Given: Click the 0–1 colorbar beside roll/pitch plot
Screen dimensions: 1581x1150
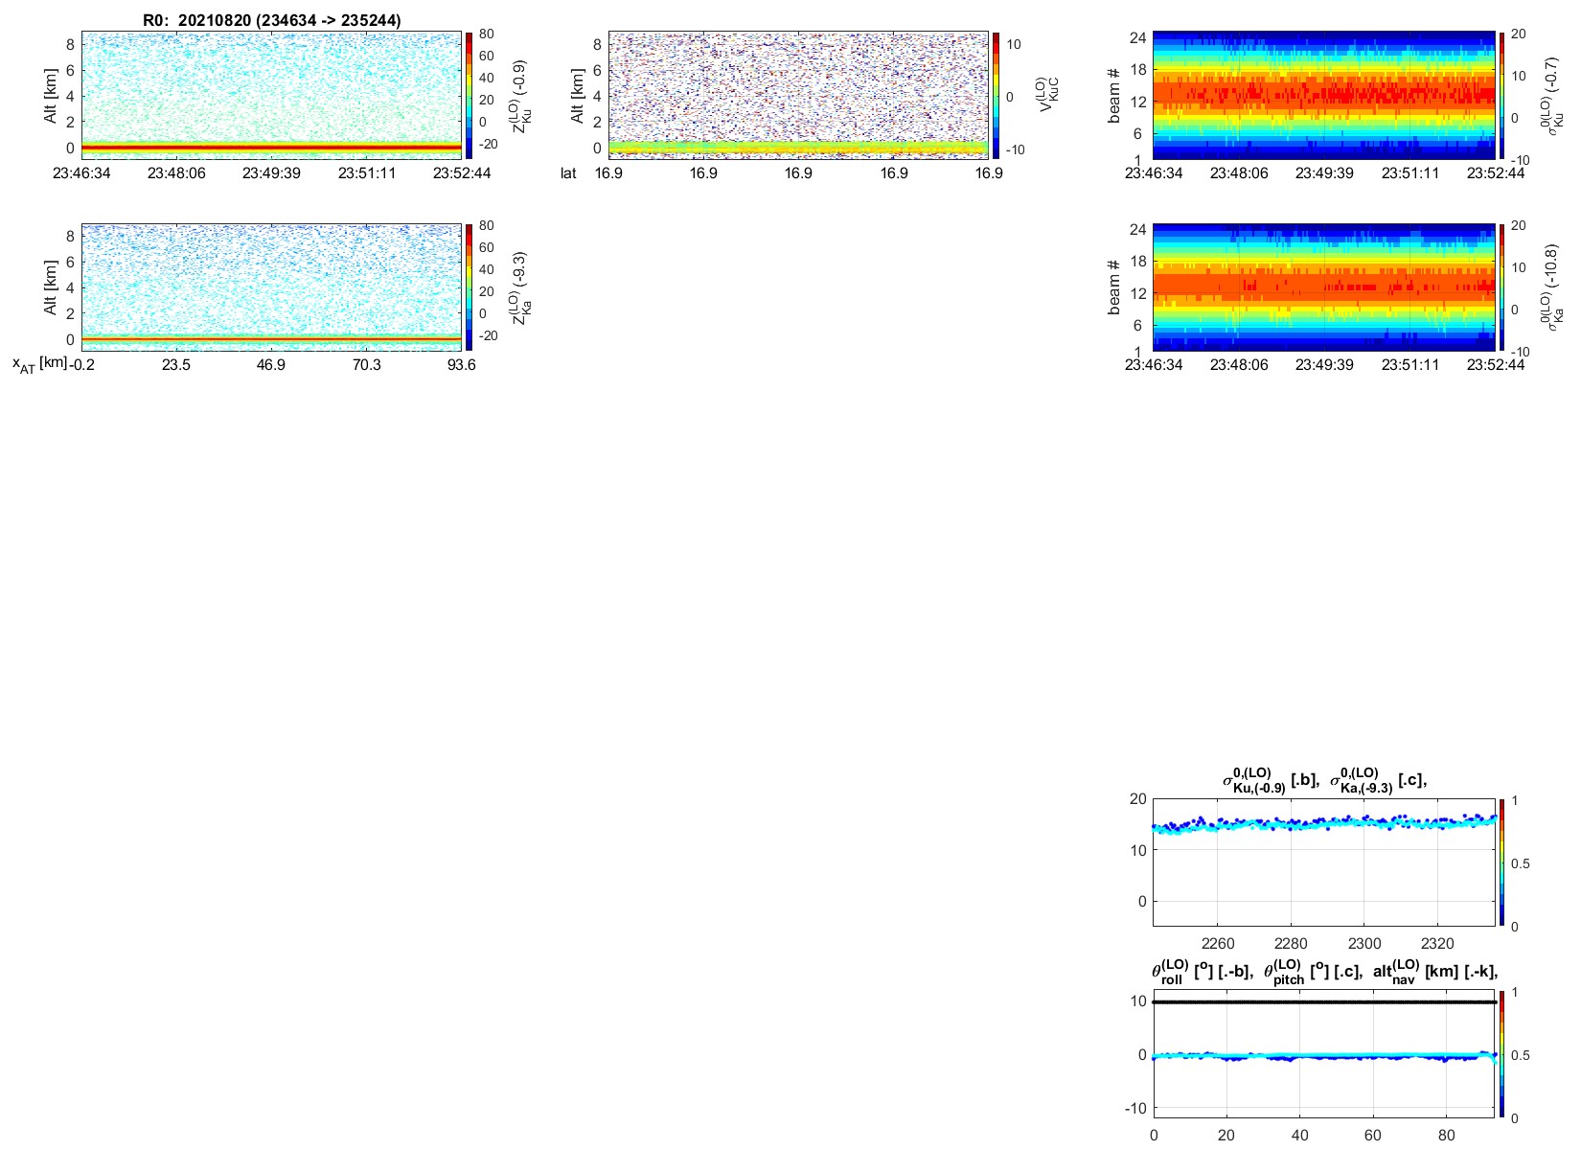Looking at the screenshot, I should pos(1501,1054).
